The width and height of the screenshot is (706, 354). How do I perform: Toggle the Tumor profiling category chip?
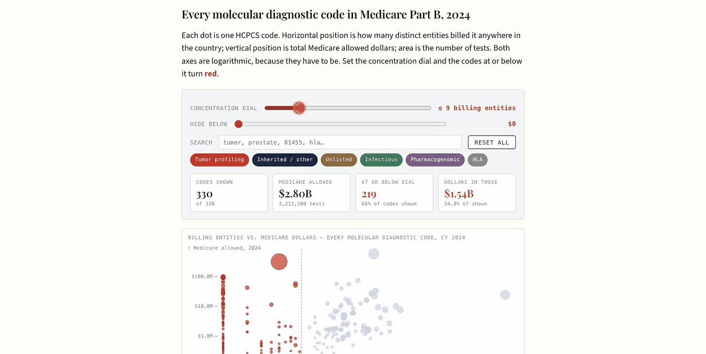pyautogui.click(x=219, y=160)
